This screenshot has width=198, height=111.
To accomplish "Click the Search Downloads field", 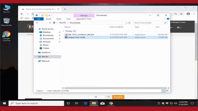I will click(150, 23).
